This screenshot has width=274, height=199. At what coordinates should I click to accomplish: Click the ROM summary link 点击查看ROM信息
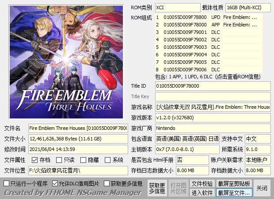[238, 77]
